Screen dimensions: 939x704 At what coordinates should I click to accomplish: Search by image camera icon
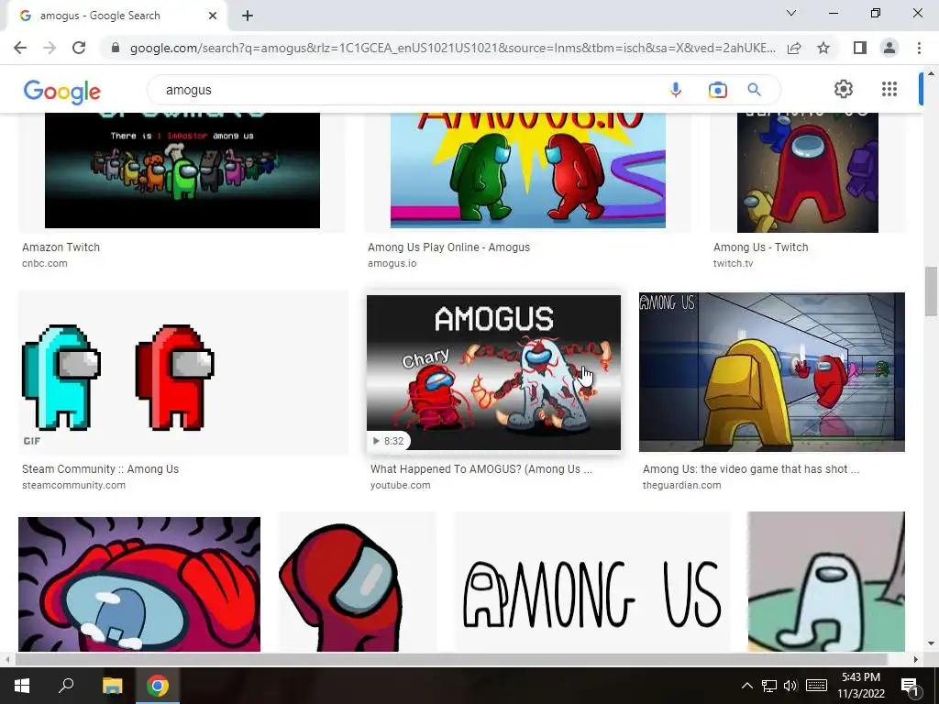point(717,90)
